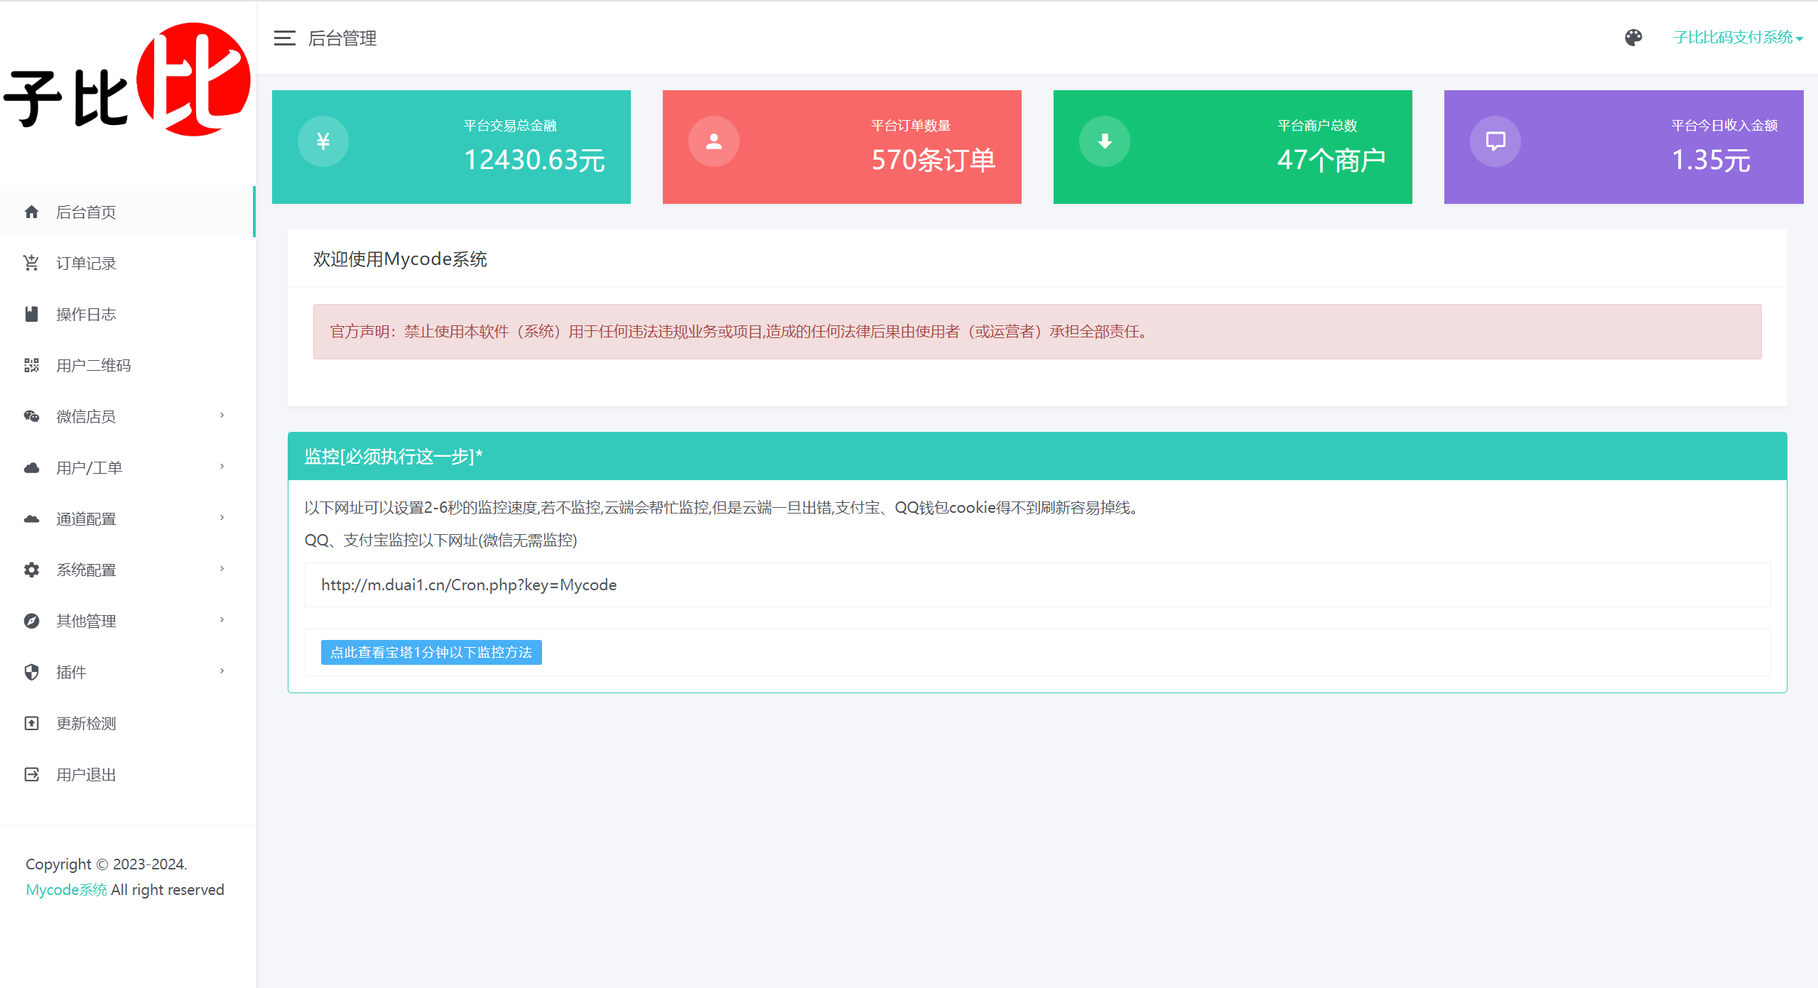Click the chat bubble icon on 平台今日收入金额 card
The height and width of the screenshot is (988, 1818).
[1495, 141]
